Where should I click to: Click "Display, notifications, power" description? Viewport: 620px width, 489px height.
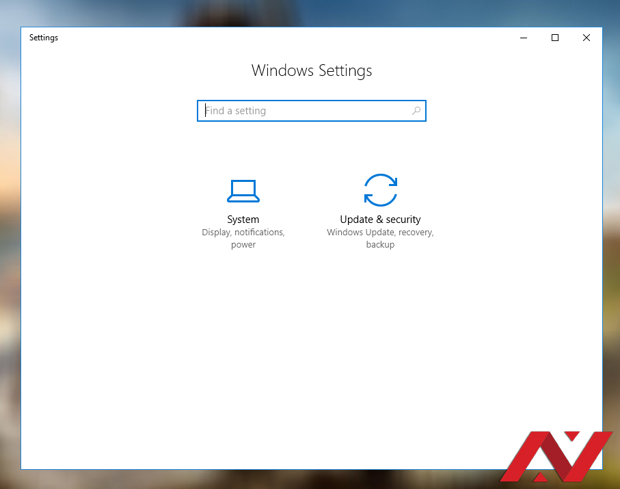pos(243,238)
